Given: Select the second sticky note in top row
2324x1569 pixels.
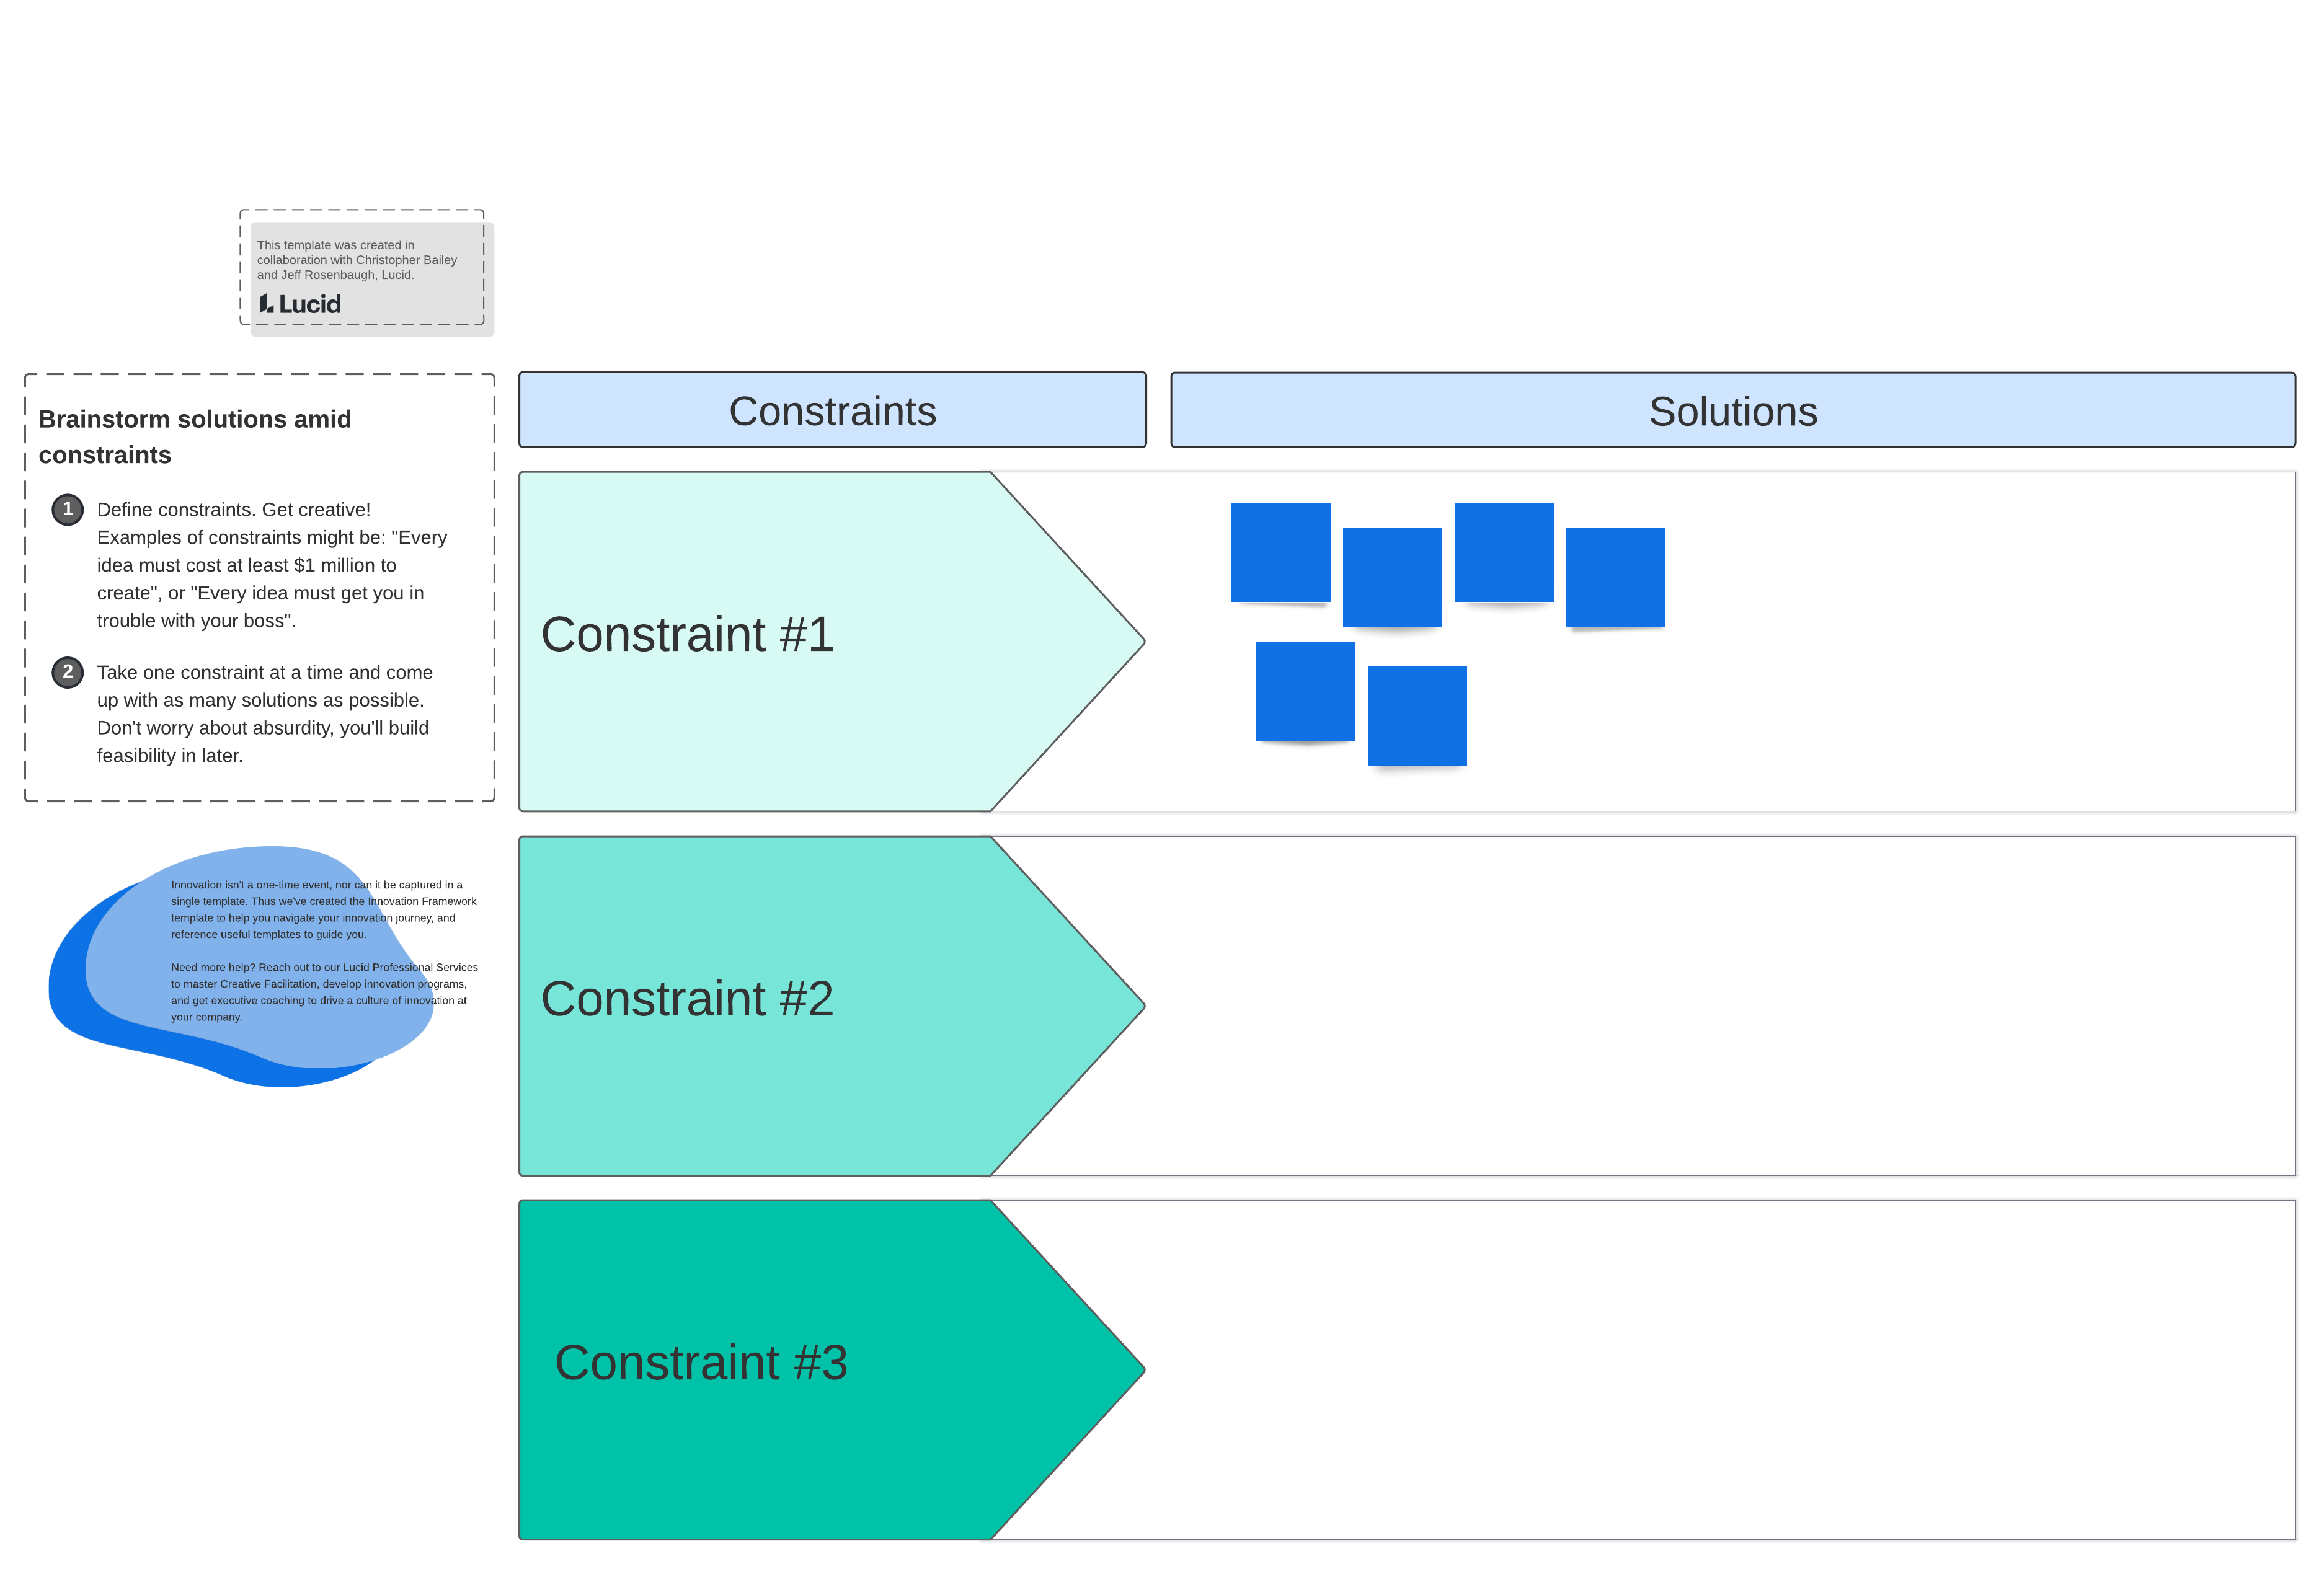Looking at the screenshot, I should tap(1392, 577).
